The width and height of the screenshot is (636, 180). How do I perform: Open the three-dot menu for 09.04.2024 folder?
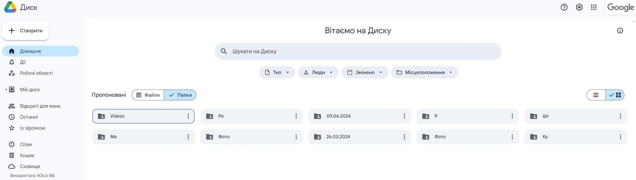pos(404,116)
